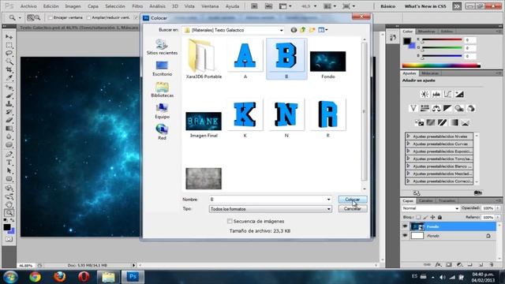Toggle Encajar ventana checkbox
This screenshot has height=284, width=505.
point(50,17)
